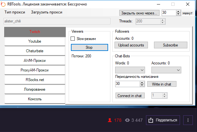Click the RBTools app icon in title bar
197x132 pixels.
click(x=4, y=4)
